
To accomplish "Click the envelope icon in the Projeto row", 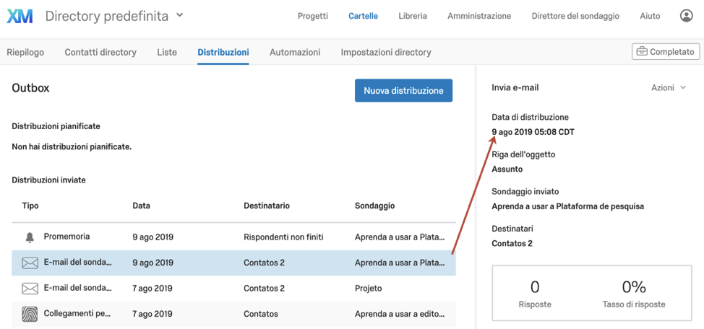I will (x=30, y=289).
